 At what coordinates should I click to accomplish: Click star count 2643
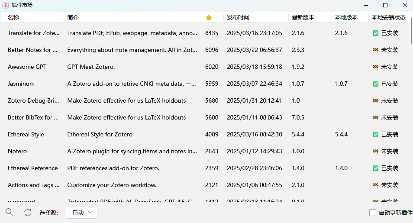pyautogui.click(x=212, y=151)
